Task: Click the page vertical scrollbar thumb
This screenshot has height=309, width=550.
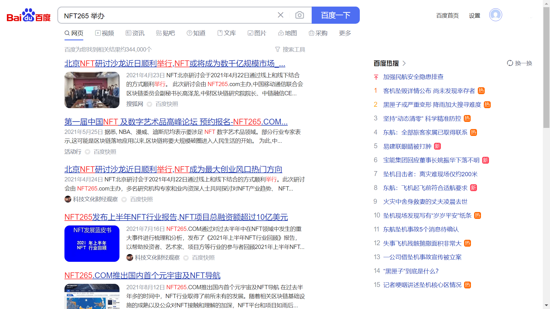Action: (546, 67)
